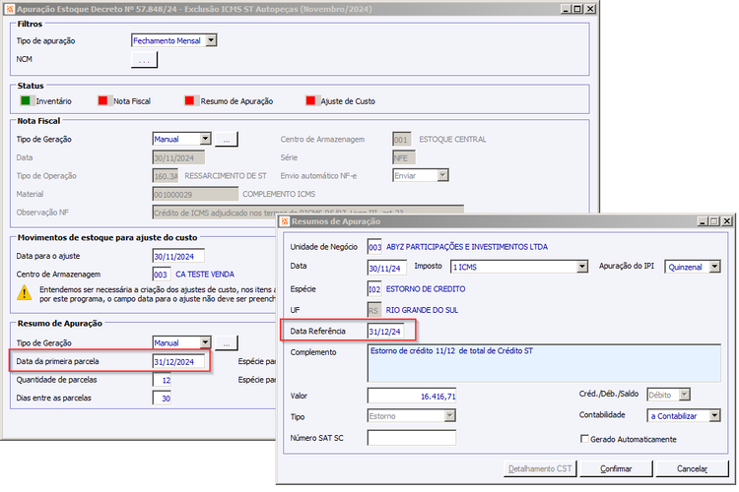Click the yellow warning triangle icon
739x492 pixels.
point(24,293)
